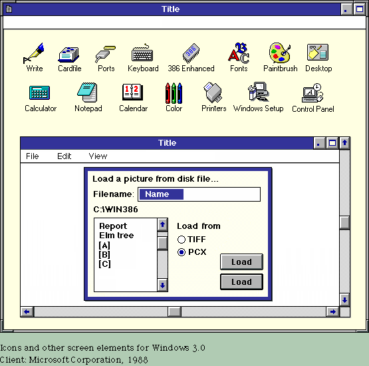Select the 386 Enhanced chip icon

click(x=191, y=53)
